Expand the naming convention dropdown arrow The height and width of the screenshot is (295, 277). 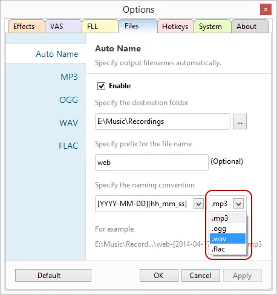click(198, 204)
